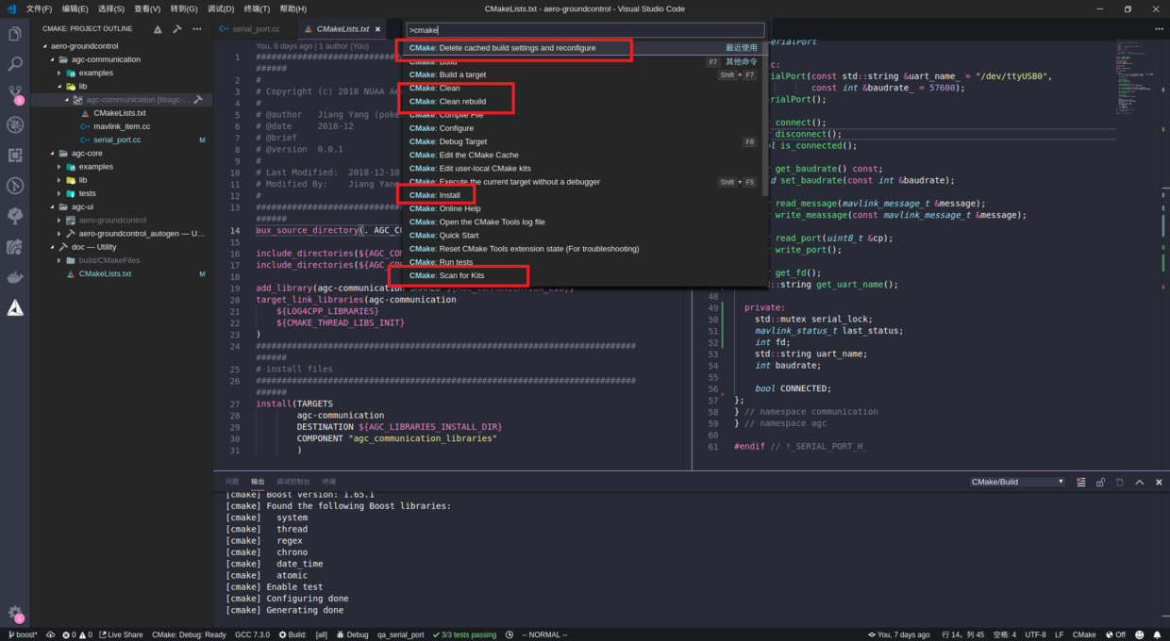Collapse the agc-ui folder
The width and height of the screenshot is (1170, 641).
(51, 206)
